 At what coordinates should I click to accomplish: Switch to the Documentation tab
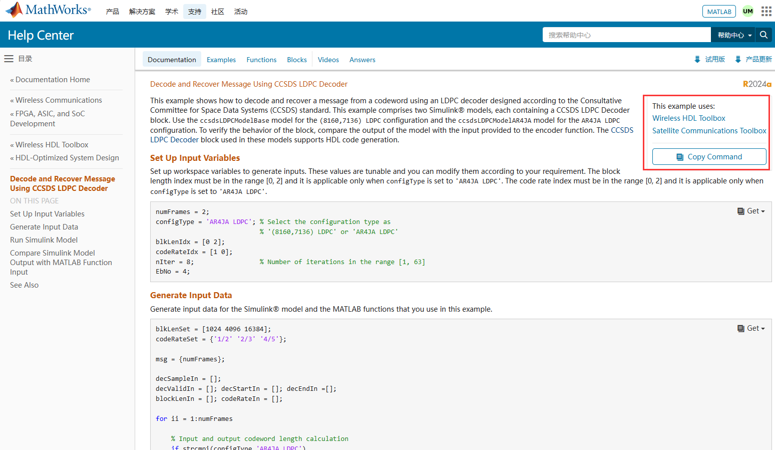pyautogui.click(x=172, y=60)
